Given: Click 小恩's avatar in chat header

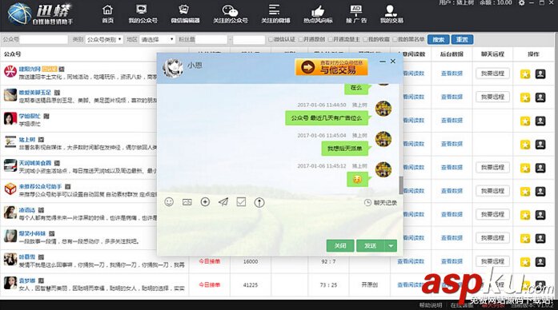Looking at the screenshot, I should coord(173,67).
